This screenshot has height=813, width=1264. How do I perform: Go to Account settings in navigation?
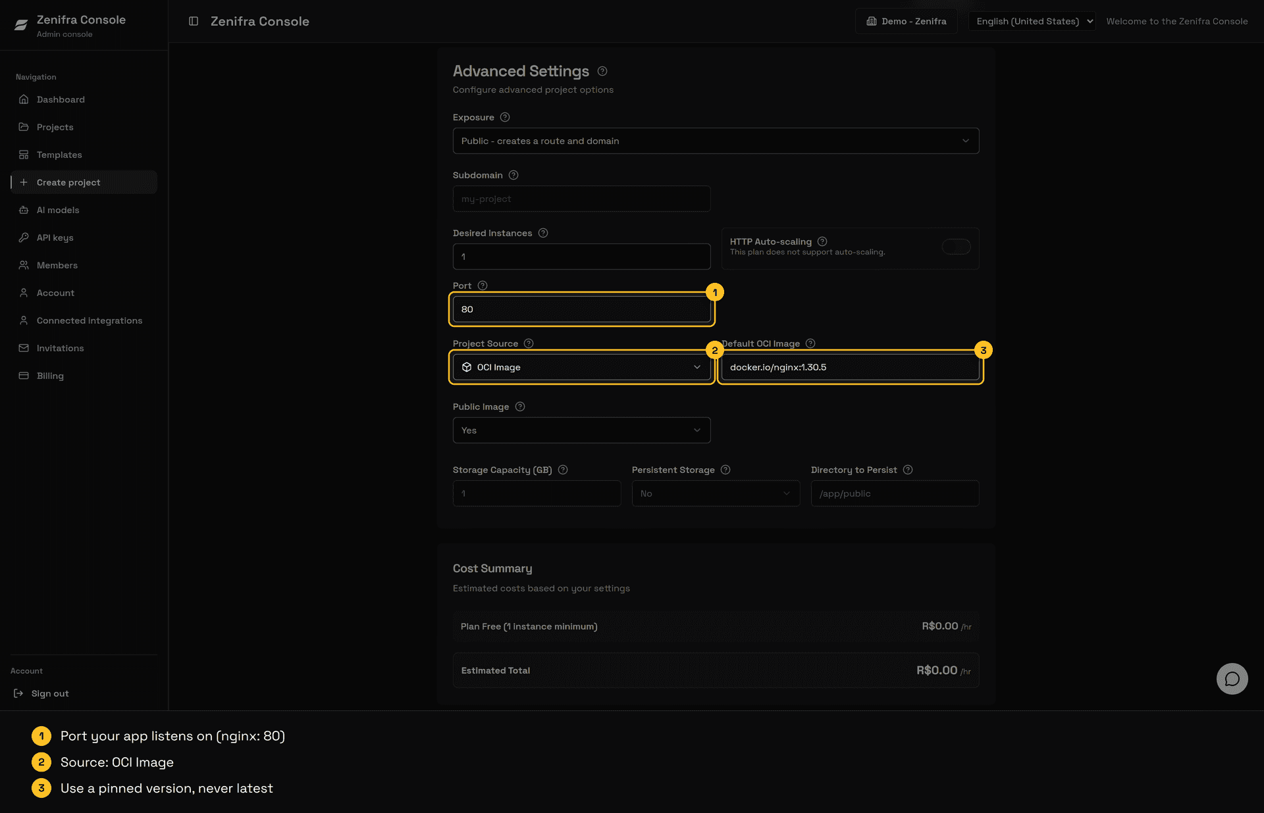click(84, 293)
